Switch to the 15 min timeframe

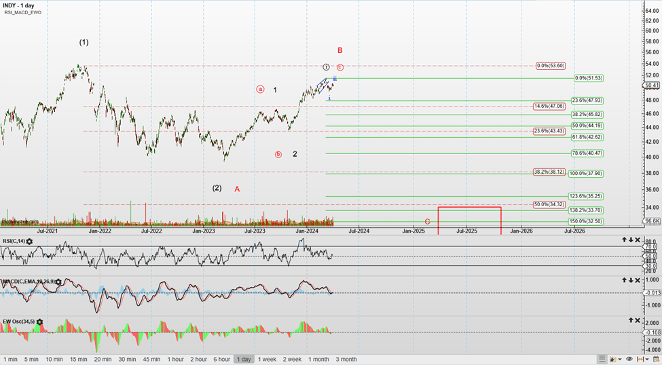(x=79, y=359)
